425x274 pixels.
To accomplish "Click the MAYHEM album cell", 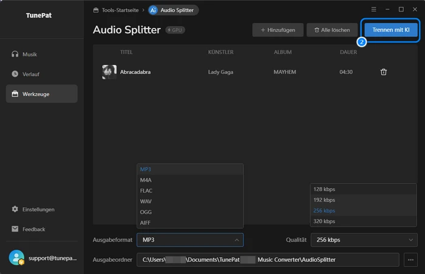I will [x=285, y=72].
